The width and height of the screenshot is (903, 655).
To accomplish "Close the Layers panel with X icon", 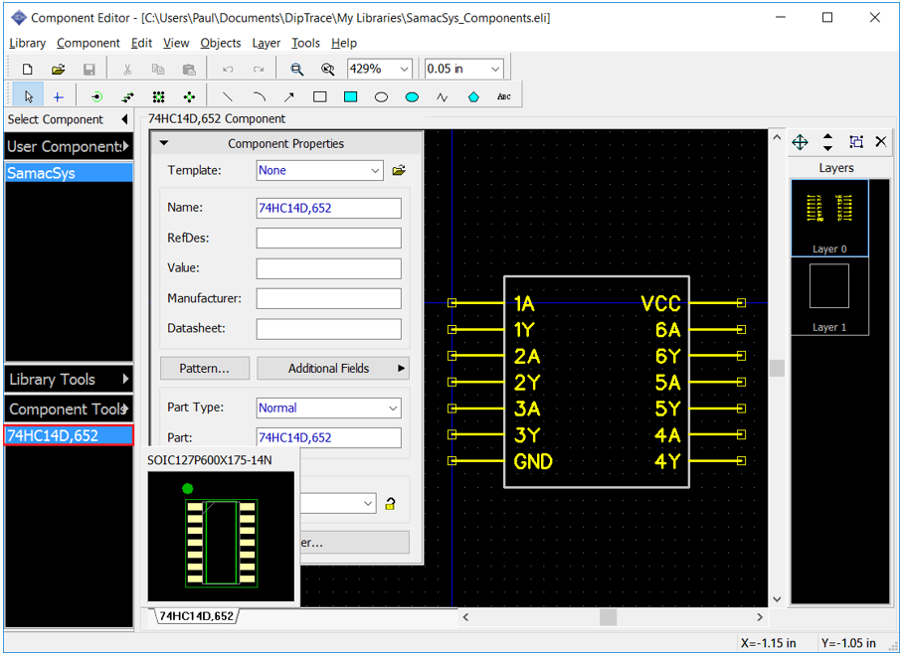I will tap(881, 141).
